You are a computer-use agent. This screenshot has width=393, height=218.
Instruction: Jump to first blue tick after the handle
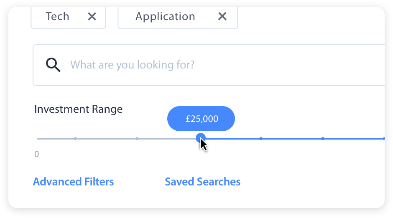click(261, 139)
